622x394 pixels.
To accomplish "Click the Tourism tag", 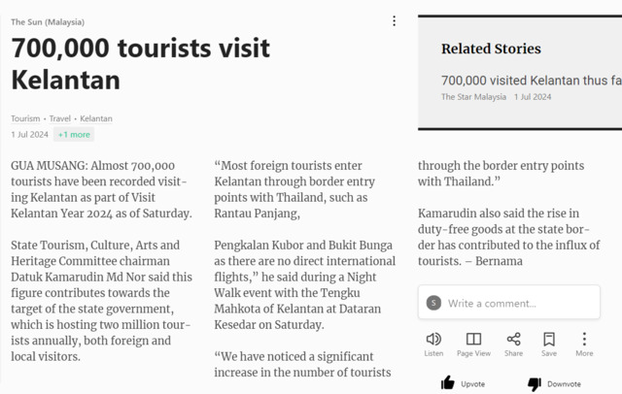I will 26,118.
